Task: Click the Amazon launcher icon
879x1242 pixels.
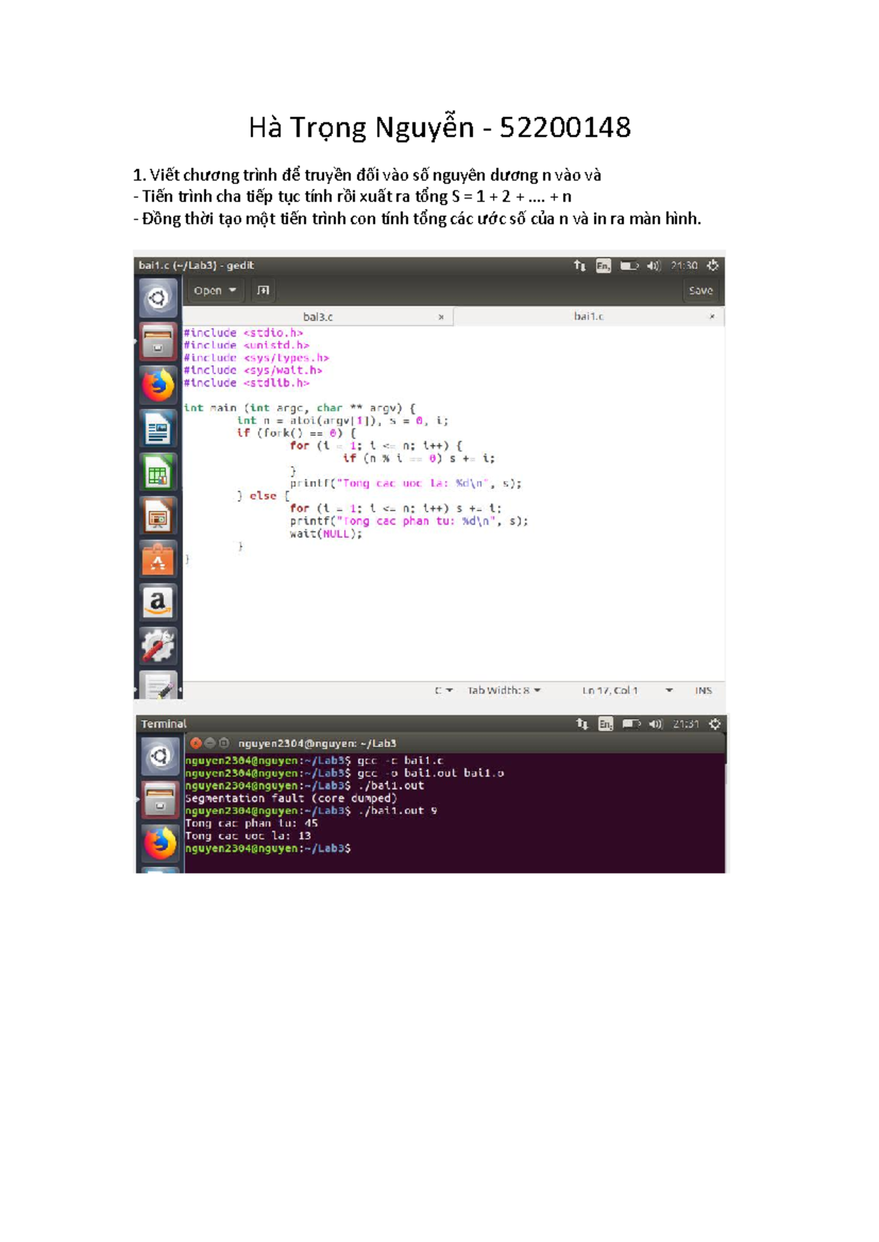Action: click(157, 603)
